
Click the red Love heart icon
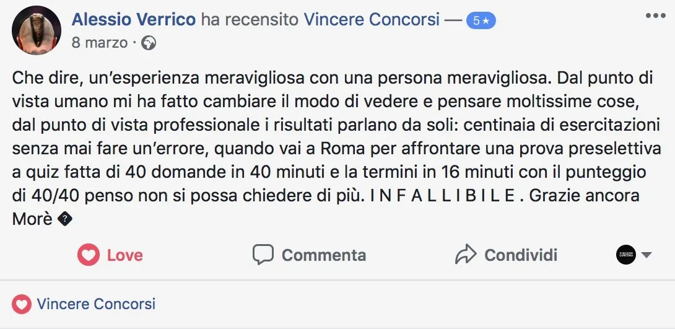click(89, 255)
